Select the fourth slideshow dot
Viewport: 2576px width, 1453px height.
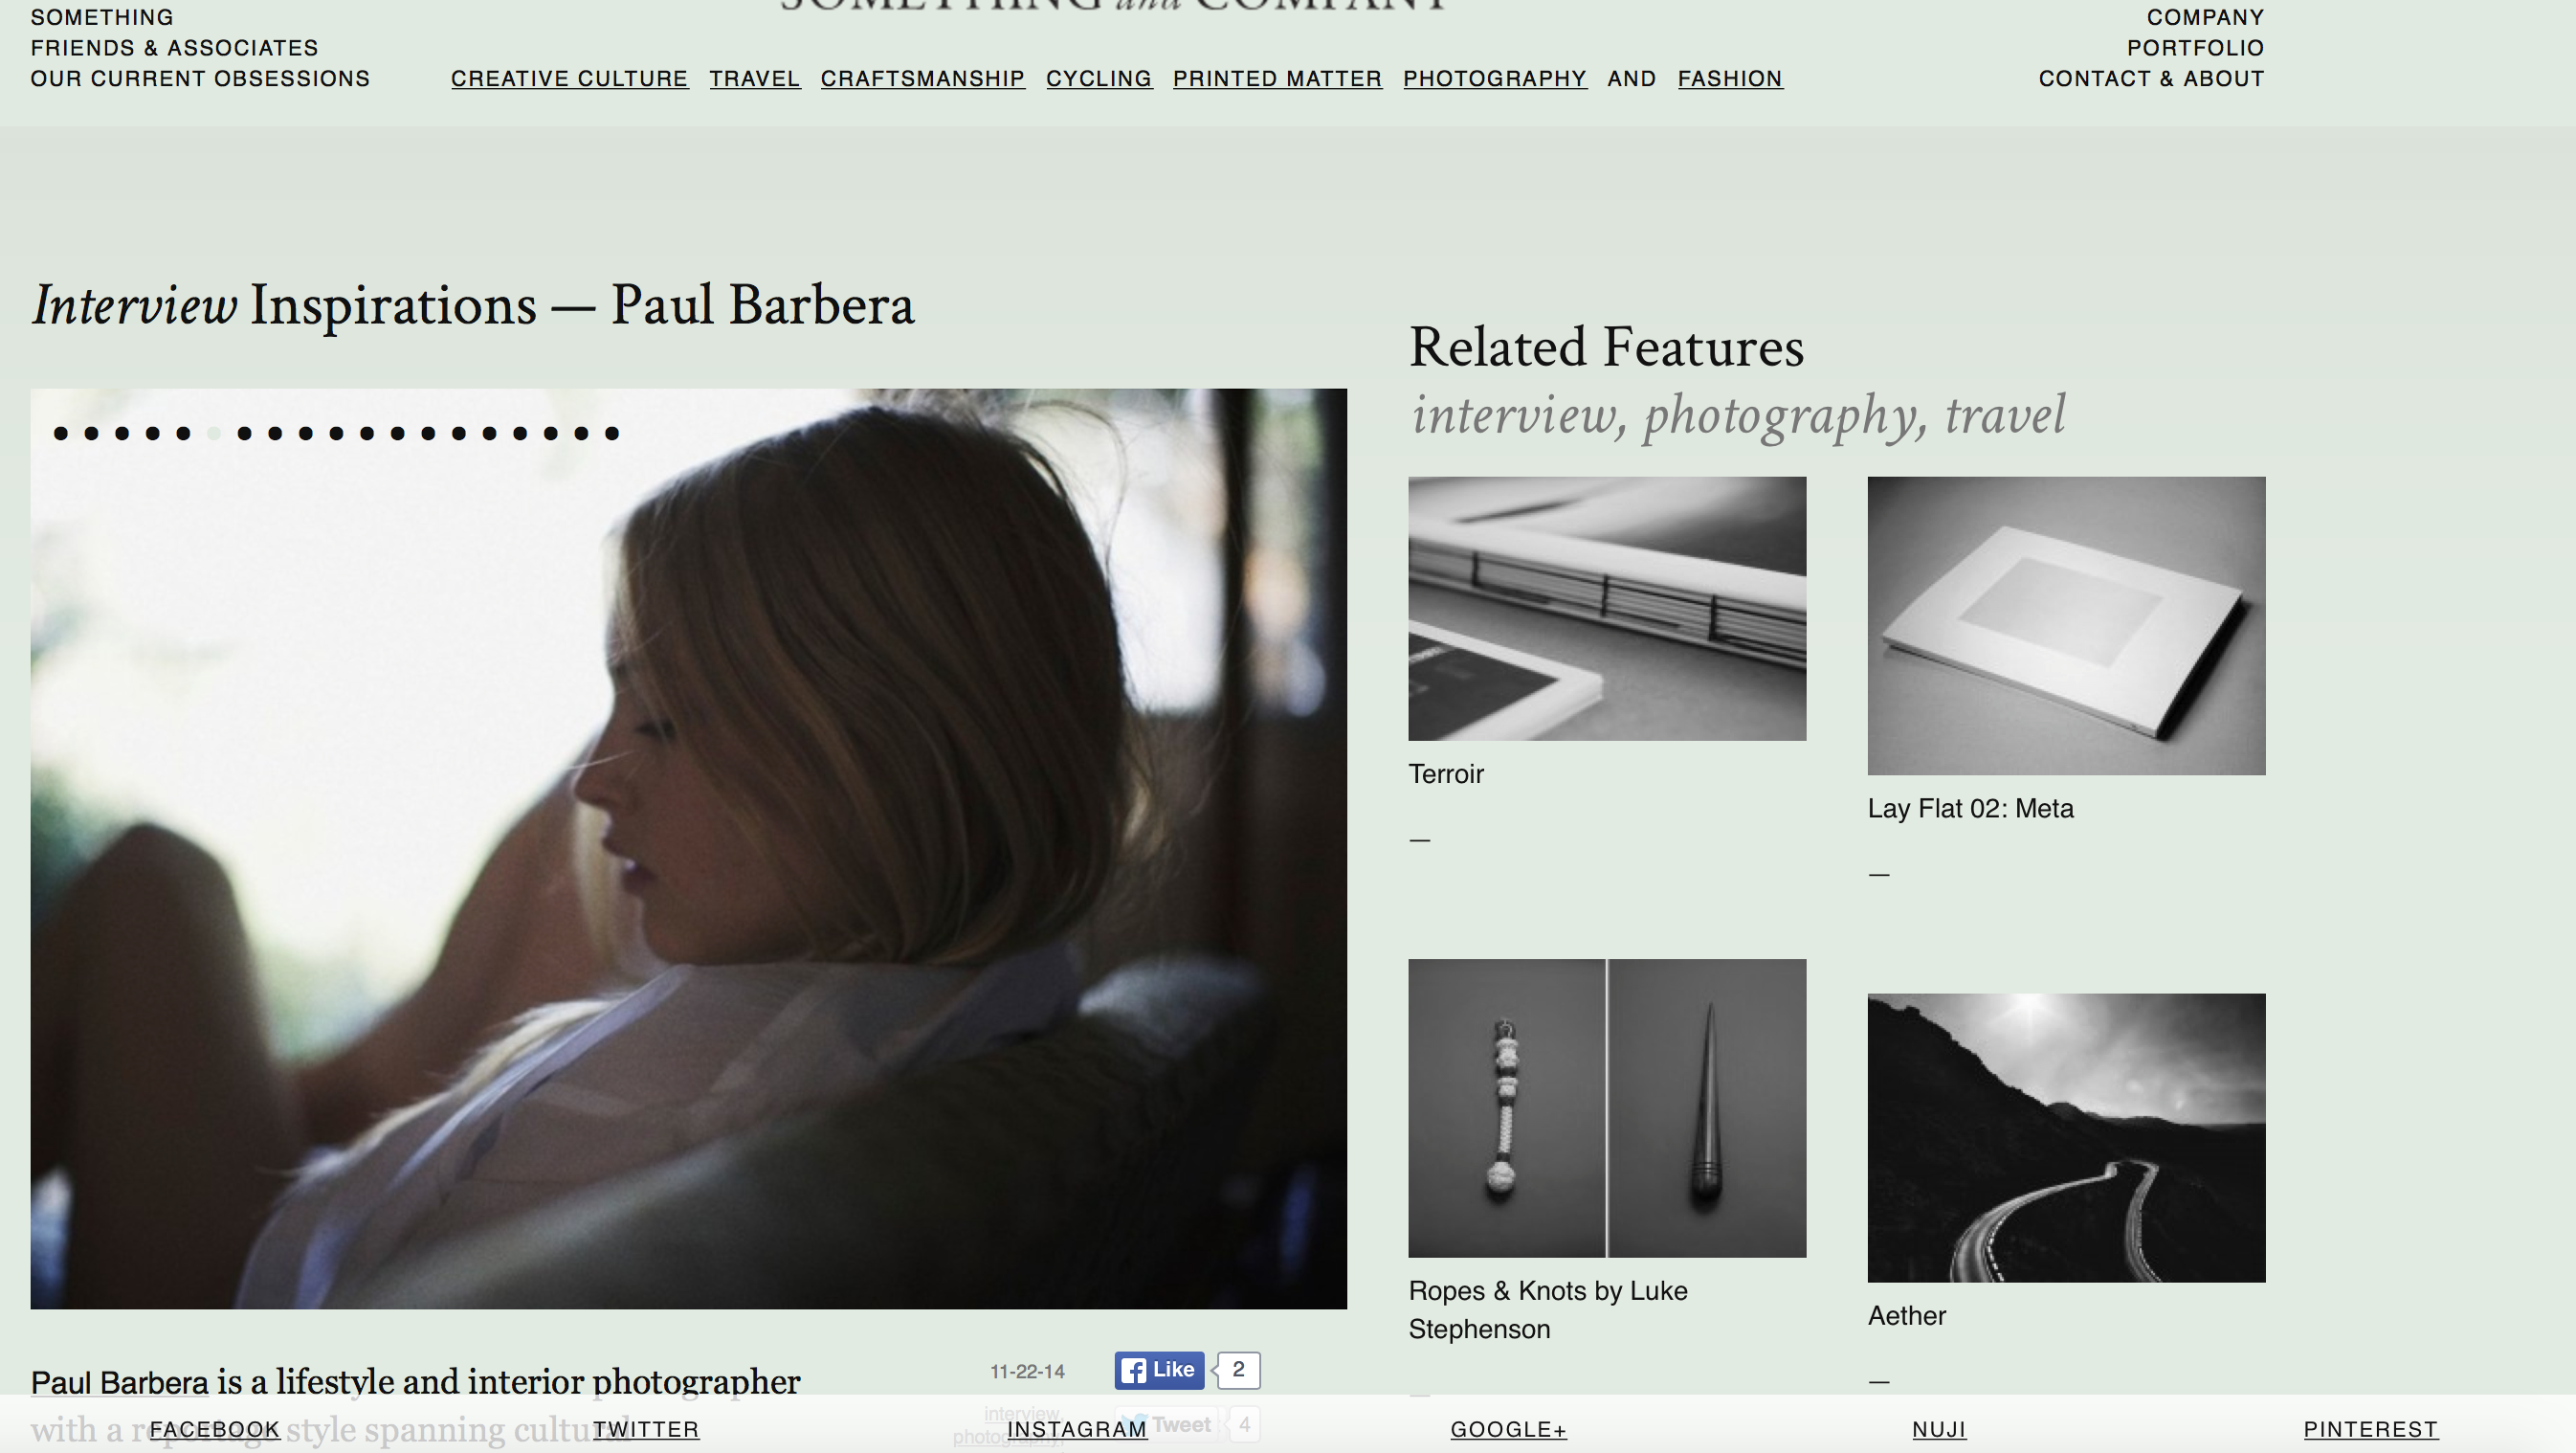[x=153, y=433]
